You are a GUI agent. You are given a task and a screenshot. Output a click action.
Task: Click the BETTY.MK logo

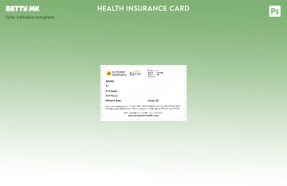click(x=22, y=9)
